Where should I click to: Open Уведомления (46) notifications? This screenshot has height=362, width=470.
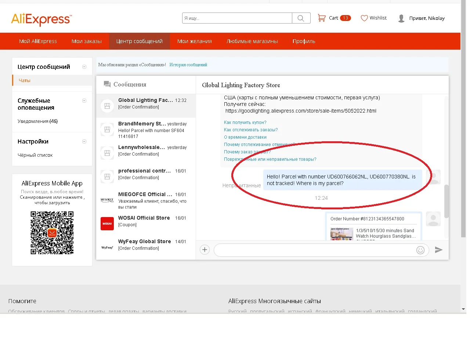(38, 121)
